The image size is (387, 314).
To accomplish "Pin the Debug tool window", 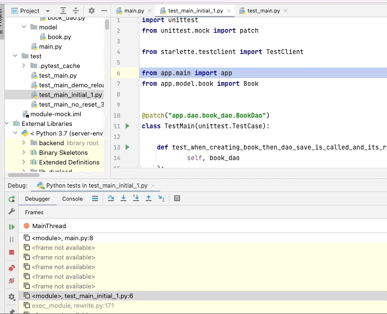I will pos(11,312).
